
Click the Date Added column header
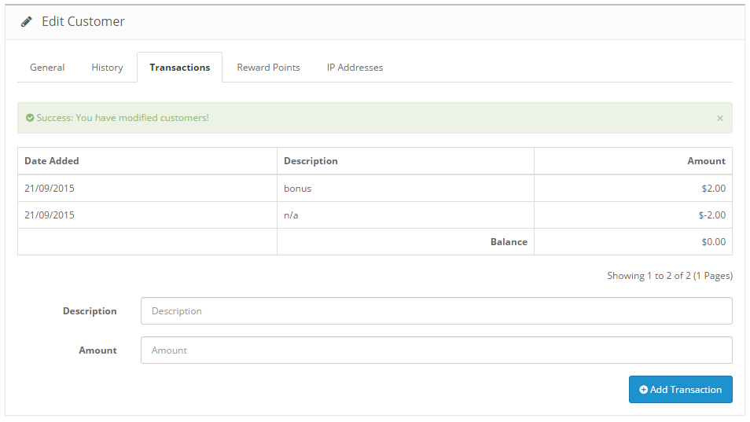tap(52, 161)
